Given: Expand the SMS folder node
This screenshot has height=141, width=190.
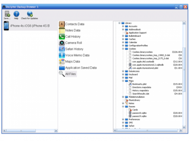Looking at the screenshot, I should tap(123, 123).
